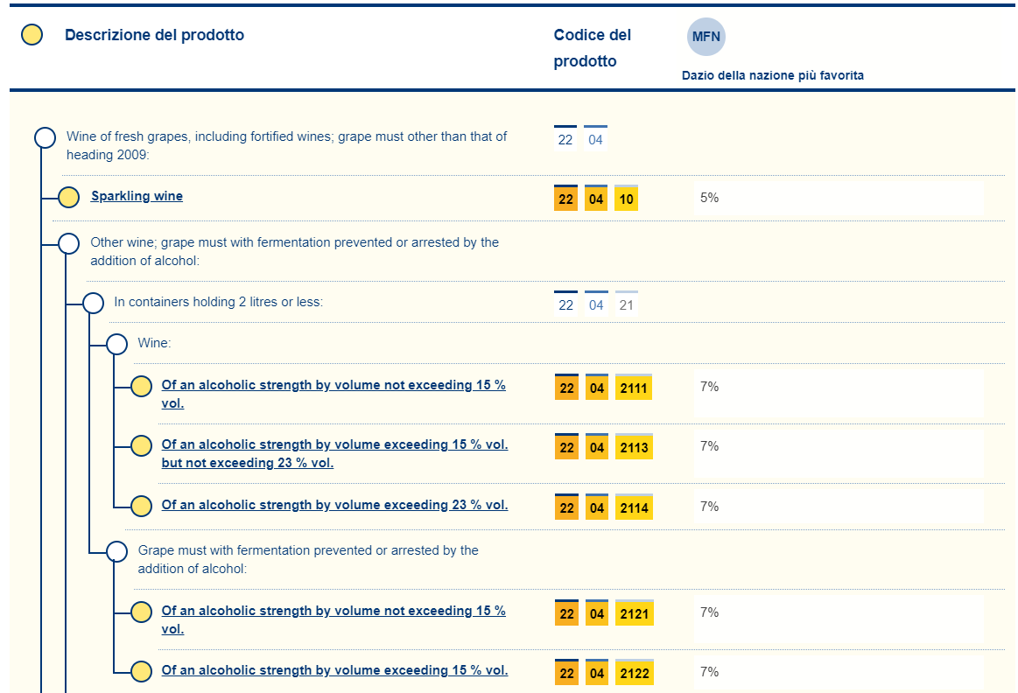The image size is (1018, 693).
Task: Collapse In containers holding 2 litres node
Action: (93, 304)
